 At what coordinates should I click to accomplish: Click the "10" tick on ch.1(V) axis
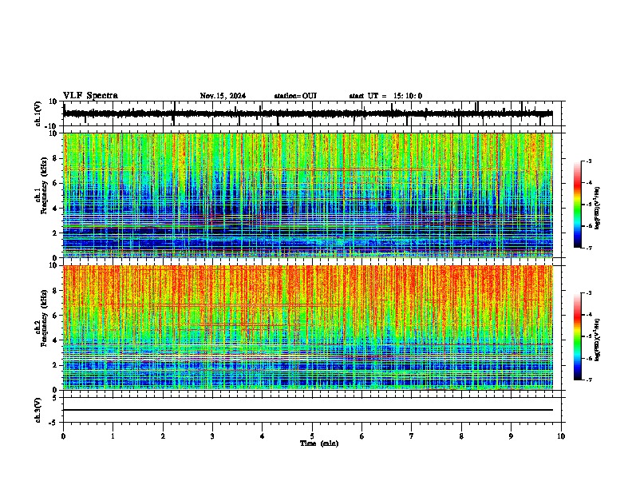pyautogui.click(x=53, y=101)
